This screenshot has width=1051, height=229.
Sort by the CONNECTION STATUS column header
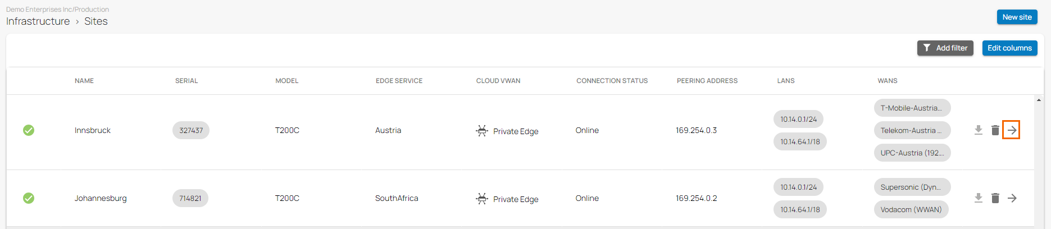(x=612, y=81)
